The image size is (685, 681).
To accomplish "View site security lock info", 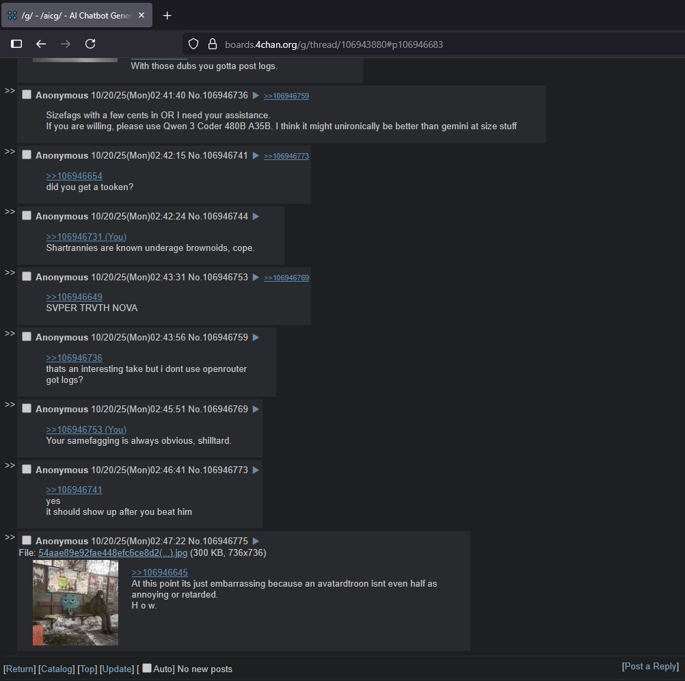I will pyautogui.click(x=213, y=44).
